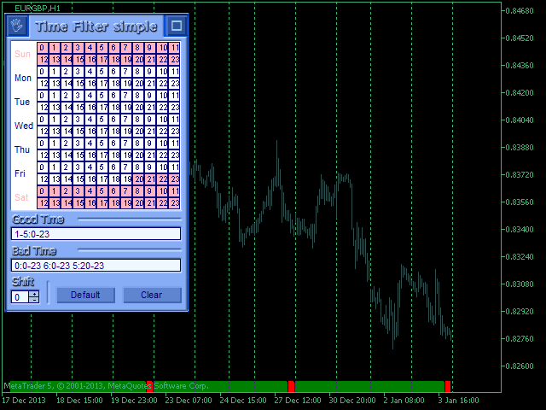Viewport: 546px width, 410px height.
Task: Click the 2 Jan 08:00 time label
Action: point(404,401)
